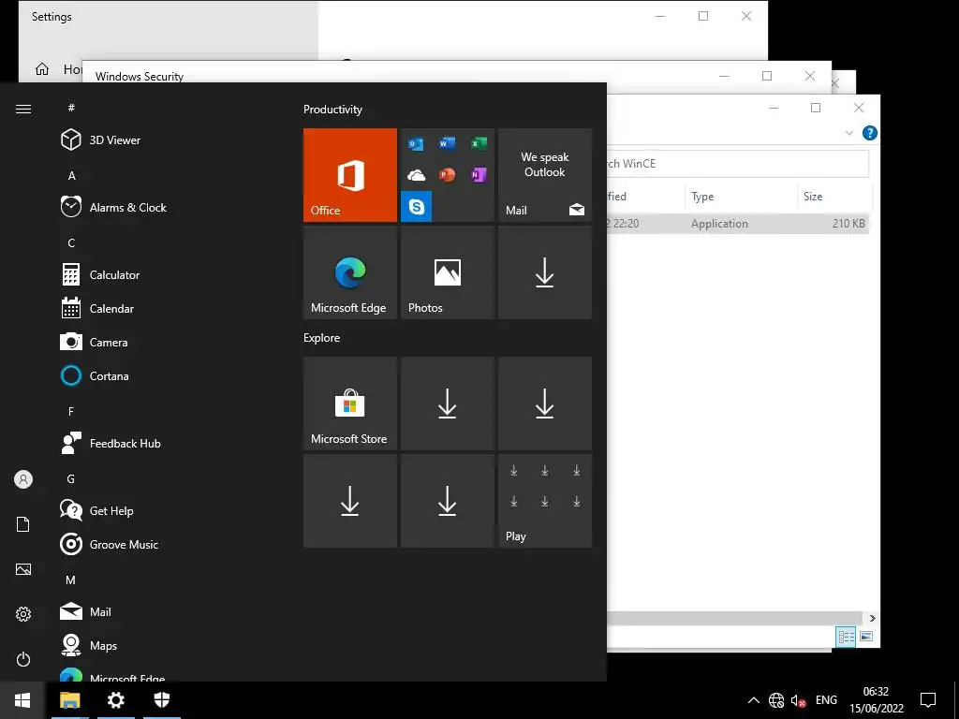Rename the Productivity group header
Viewport: 959px width, 719px height.
tap(332, 110)
